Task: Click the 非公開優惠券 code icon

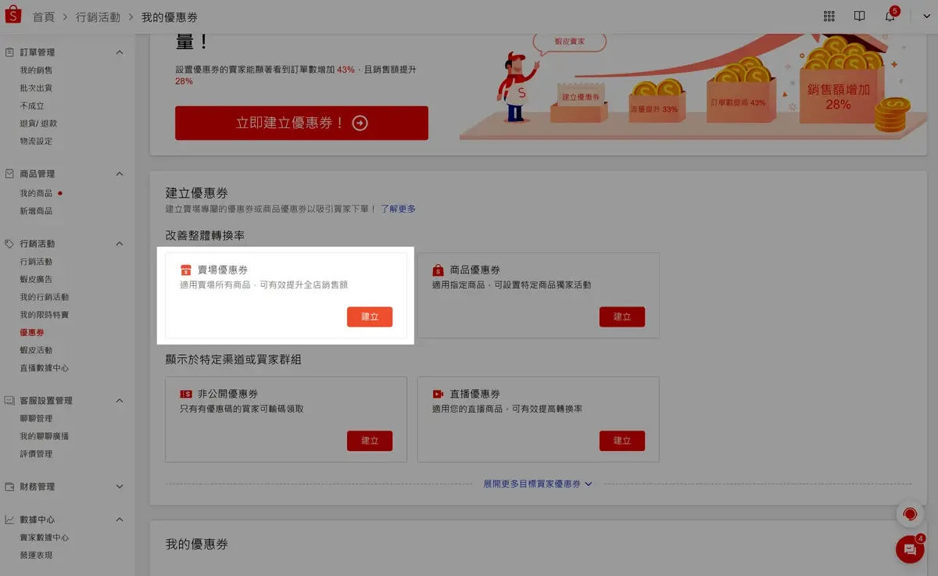Action: (x=185, y=394)
